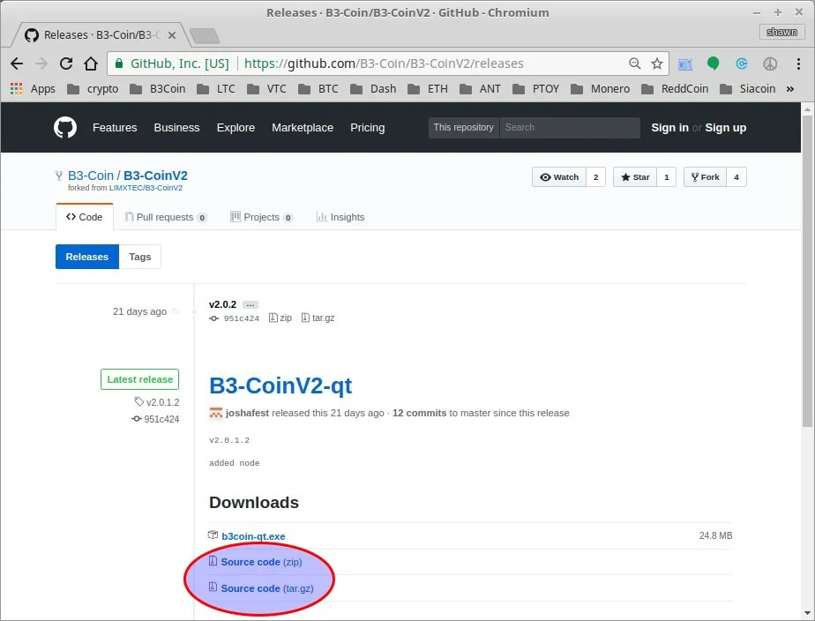This screenshot has width=815, height=621.
Task: Click the browser forward arrow
Action: click(x=41, y=64)
